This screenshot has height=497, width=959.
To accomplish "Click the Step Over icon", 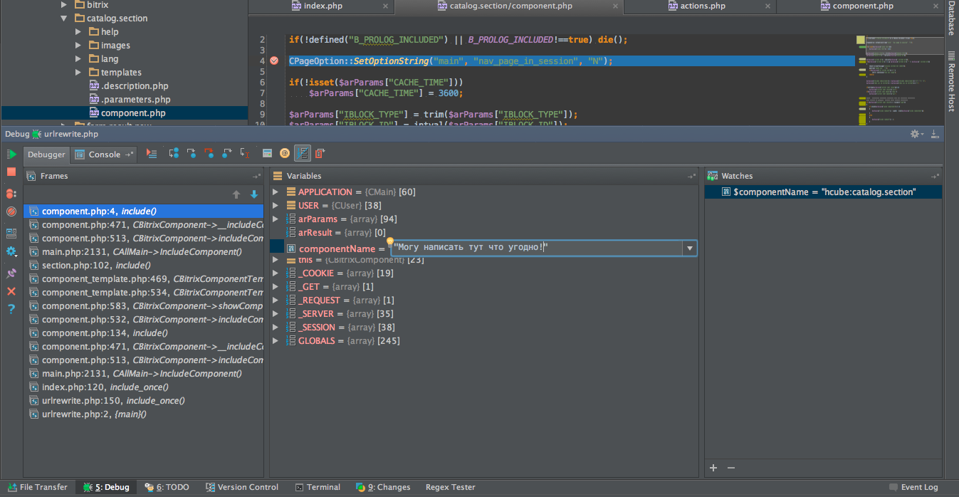I will coord(173,154).
